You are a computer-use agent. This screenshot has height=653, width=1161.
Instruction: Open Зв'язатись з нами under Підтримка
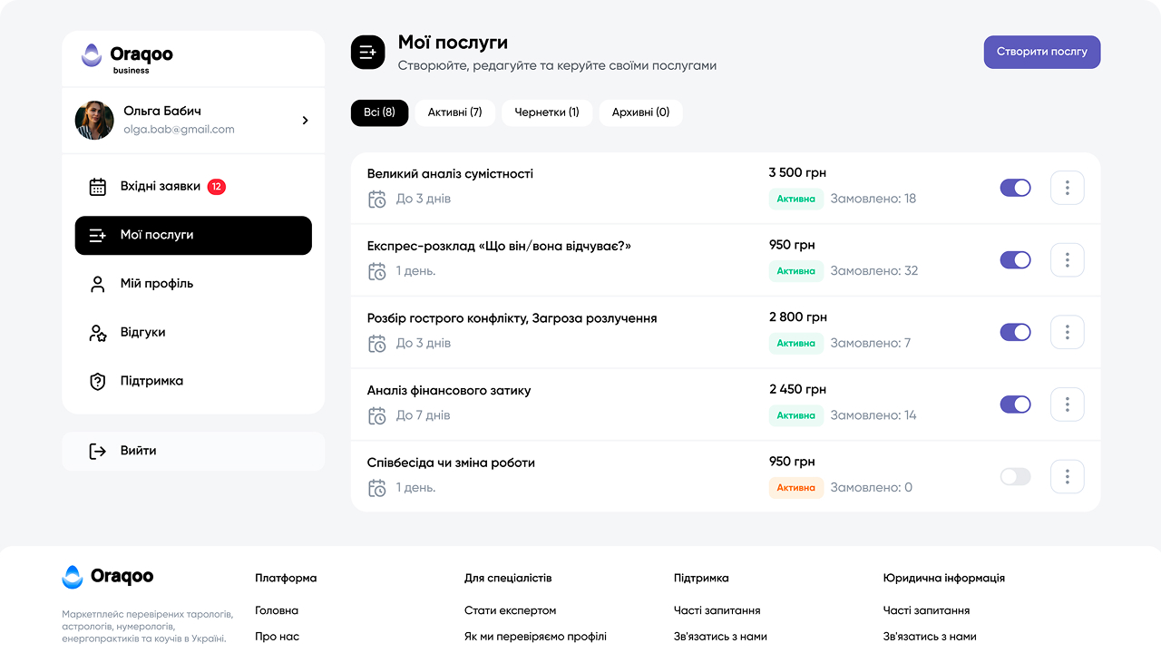[x=721, y=637]
